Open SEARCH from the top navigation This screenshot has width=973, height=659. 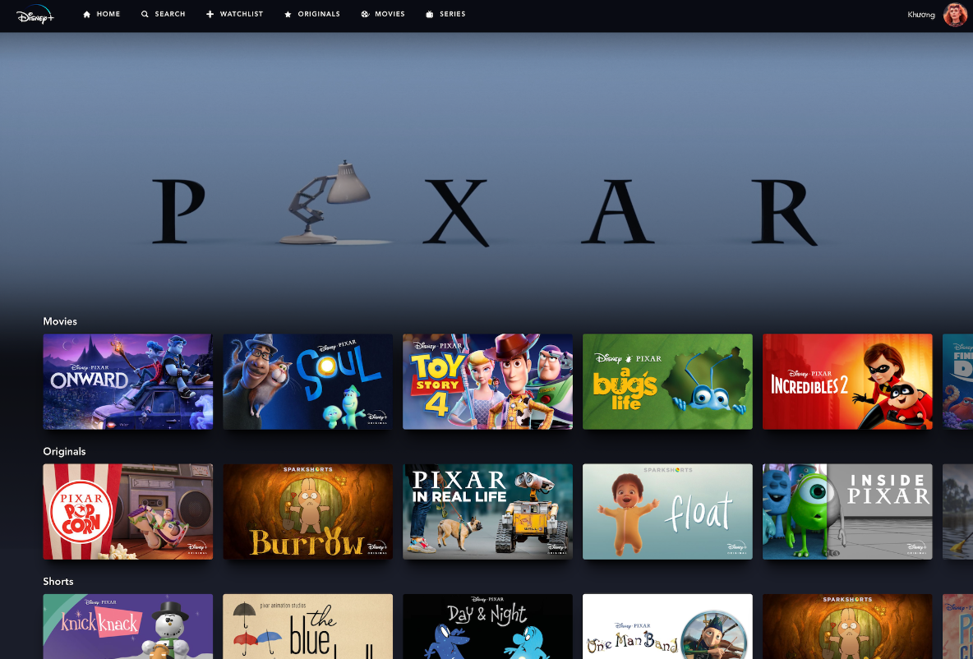(x=170, y=14)
